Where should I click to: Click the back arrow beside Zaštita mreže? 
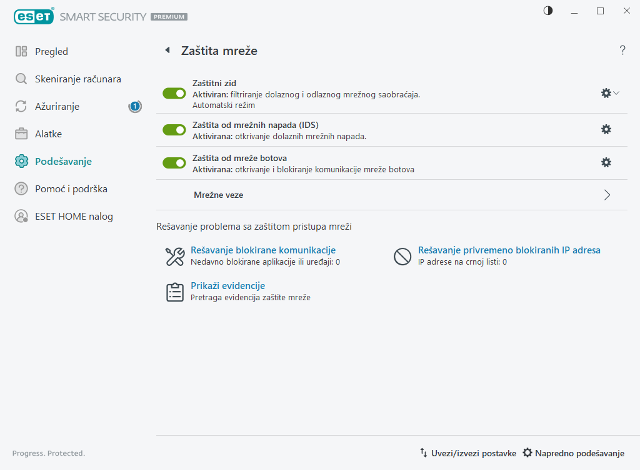tap(167, 51)
